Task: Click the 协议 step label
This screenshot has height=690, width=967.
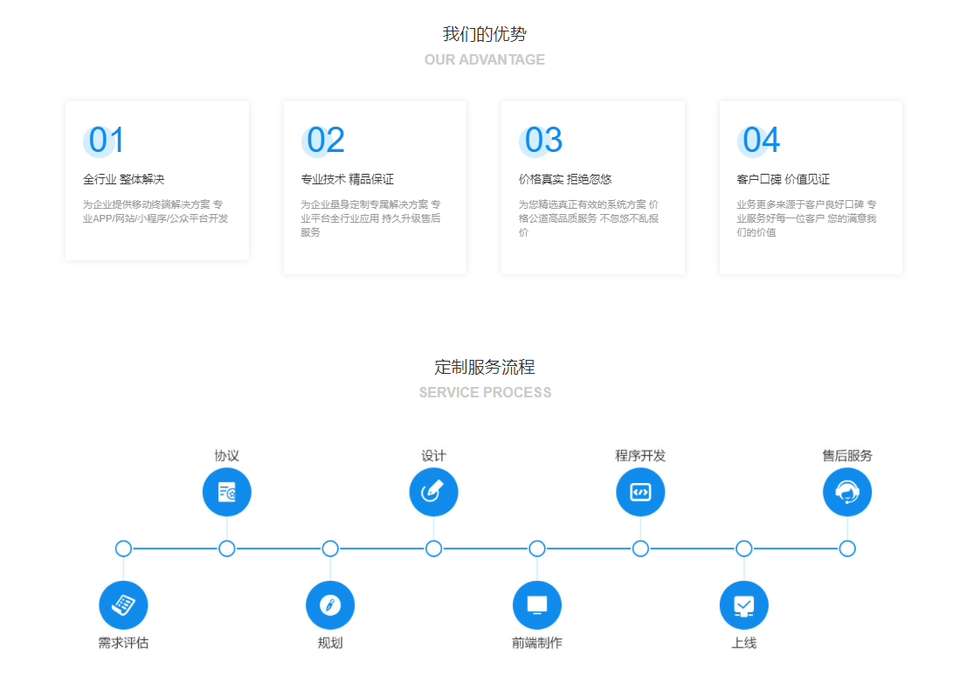Action: coord(226,456)
